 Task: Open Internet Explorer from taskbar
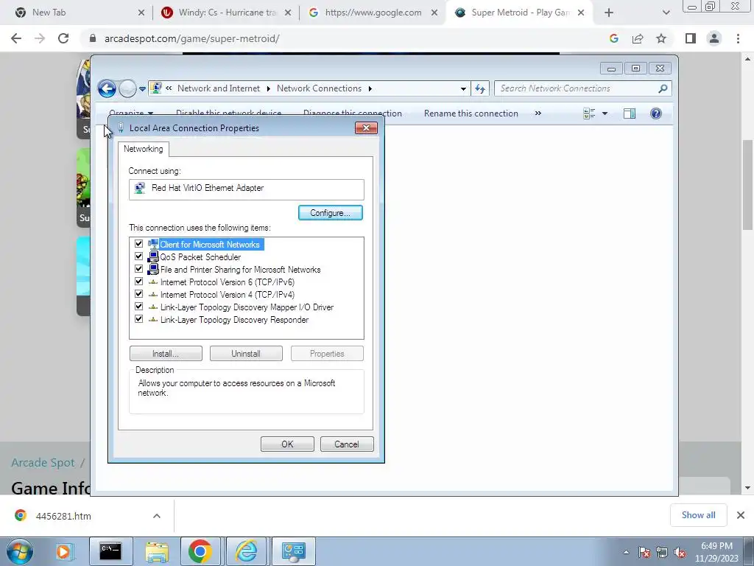click(x=246, y=551)
